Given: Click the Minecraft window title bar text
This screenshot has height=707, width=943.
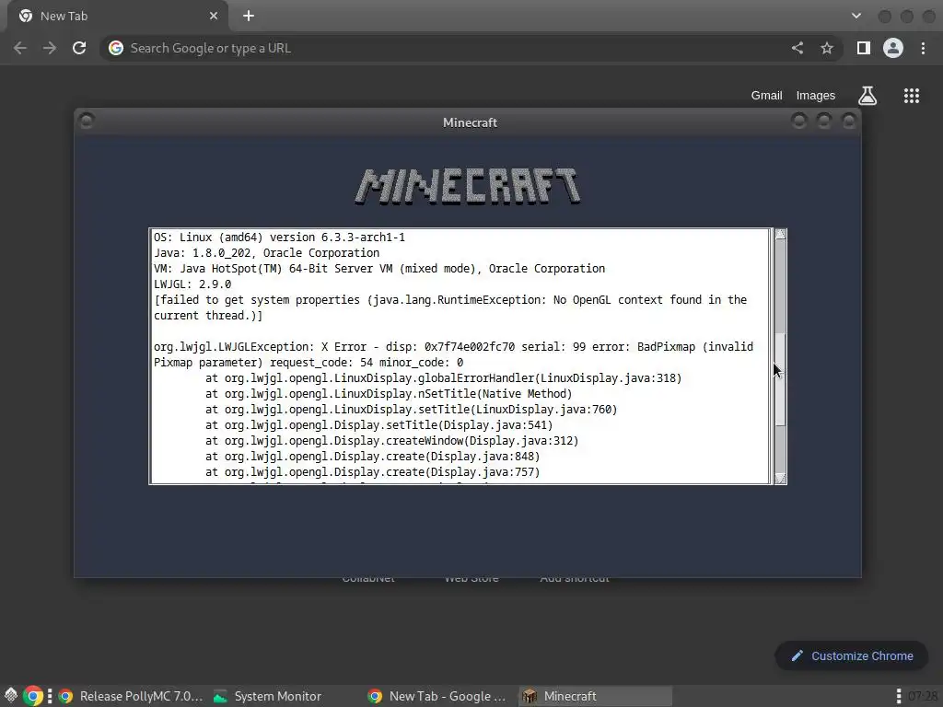Looking at the screenshot, I should tap(470, 122).
